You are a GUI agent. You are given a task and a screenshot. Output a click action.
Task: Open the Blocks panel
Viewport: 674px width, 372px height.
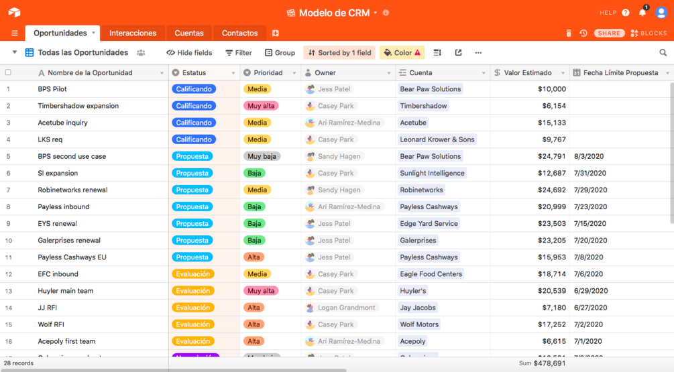649,33
